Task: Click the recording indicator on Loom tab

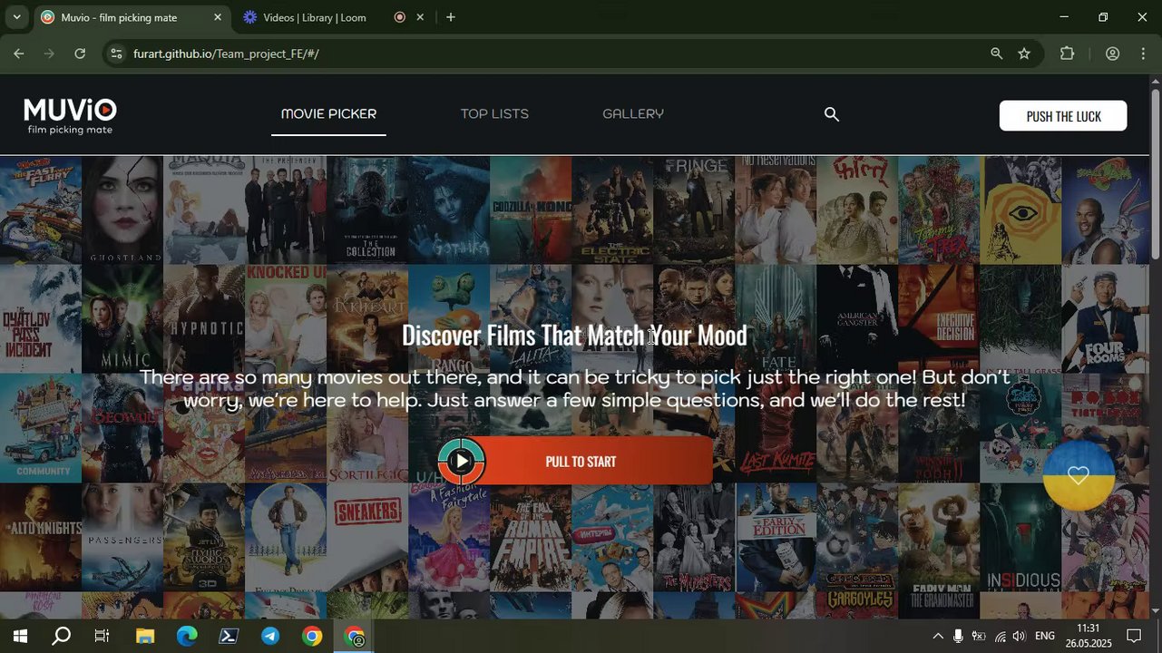Action: pyautogui.click(x=399, y=17)
